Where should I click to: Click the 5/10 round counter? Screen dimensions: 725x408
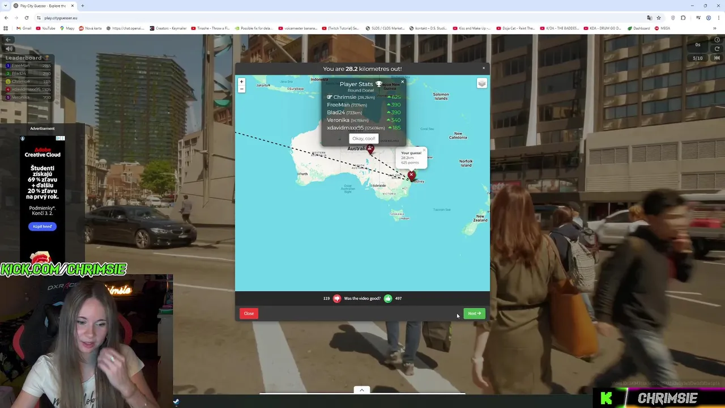[x=698, y=58]
